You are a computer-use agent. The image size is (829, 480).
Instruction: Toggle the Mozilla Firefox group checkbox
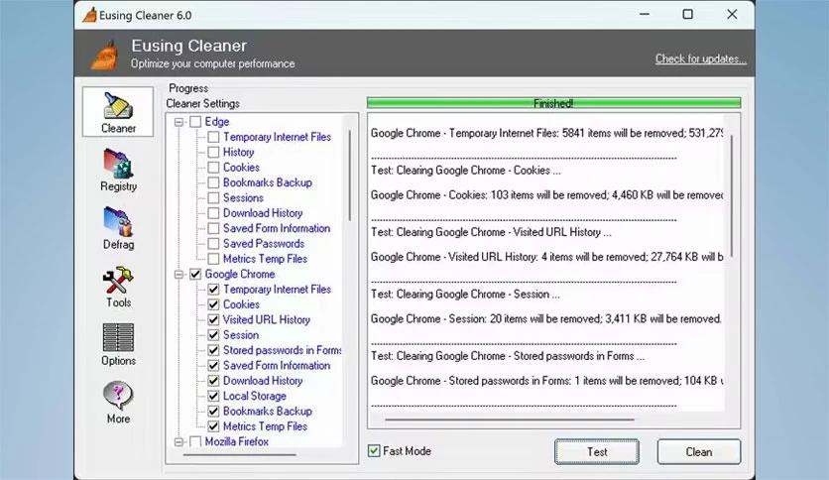[195, 441]
